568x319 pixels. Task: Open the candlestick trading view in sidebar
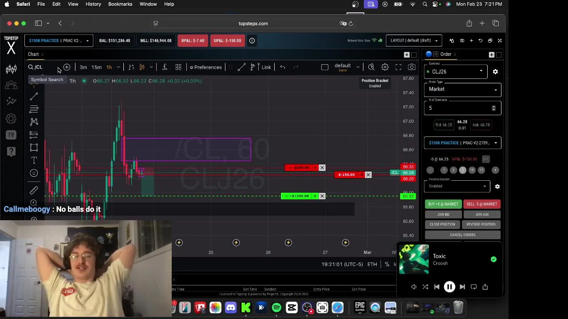(11, 69)
